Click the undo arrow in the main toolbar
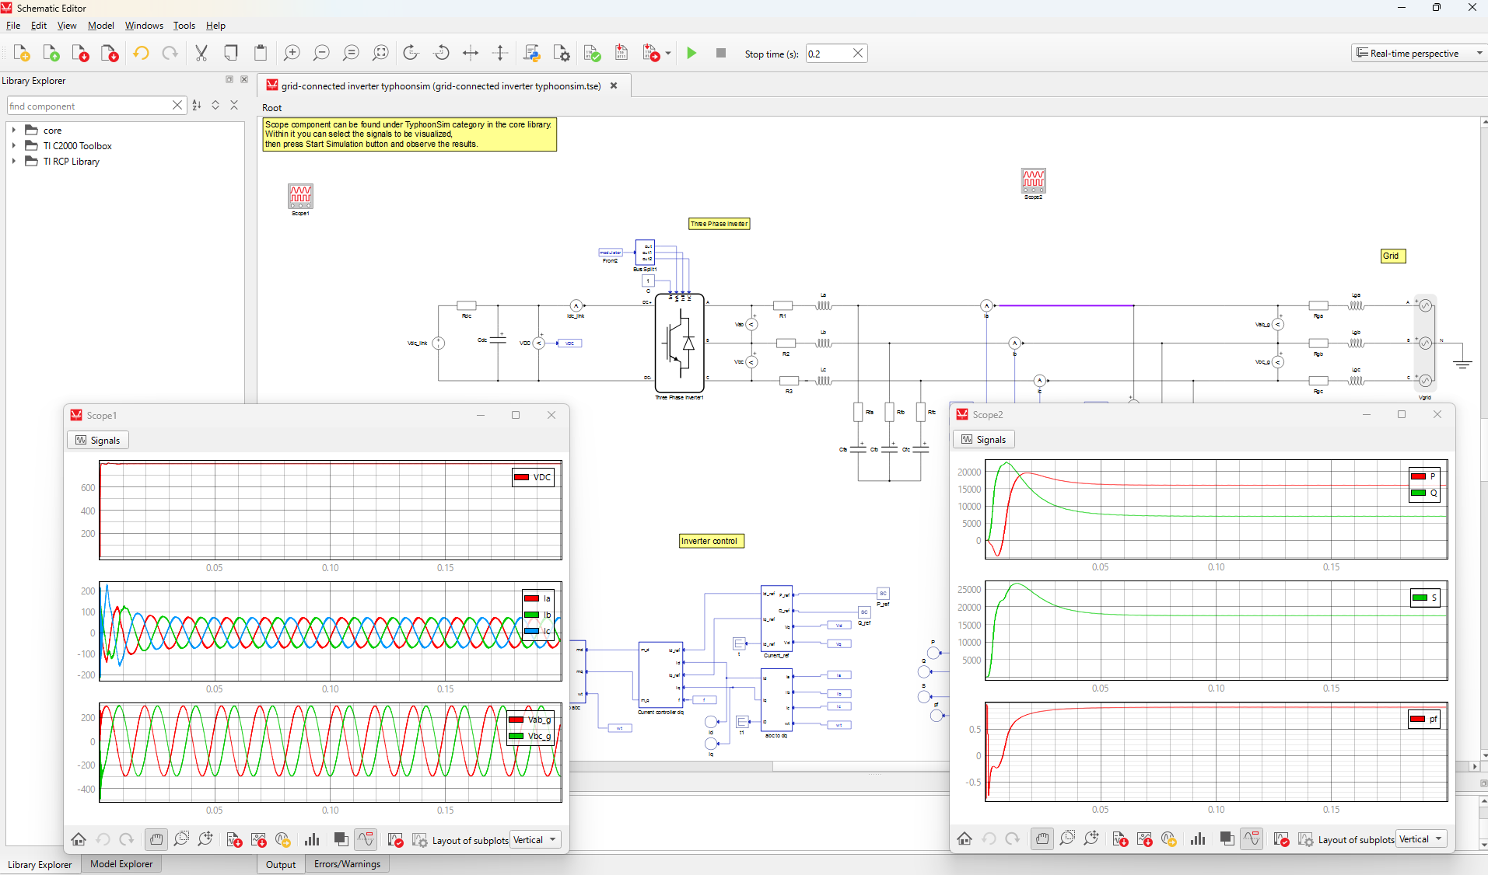The height and width of the screenshot is (875, 1488). tap(141, 53)
